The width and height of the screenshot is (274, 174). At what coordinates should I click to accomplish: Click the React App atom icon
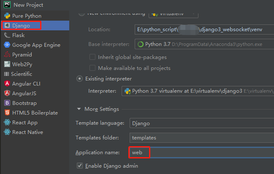click(7, 123)
